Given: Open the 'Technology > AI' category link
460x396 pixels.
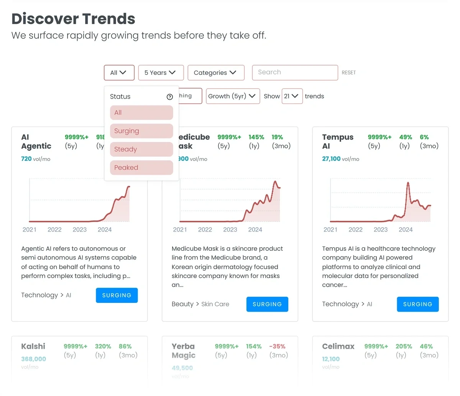Looking at the screenshot, I should click(46, 295).
